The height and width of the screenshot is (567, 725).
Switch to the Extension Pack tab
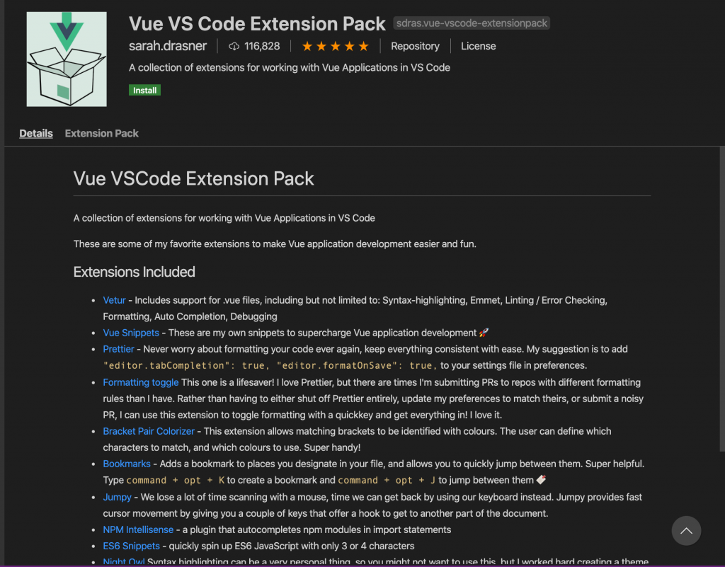101,133
